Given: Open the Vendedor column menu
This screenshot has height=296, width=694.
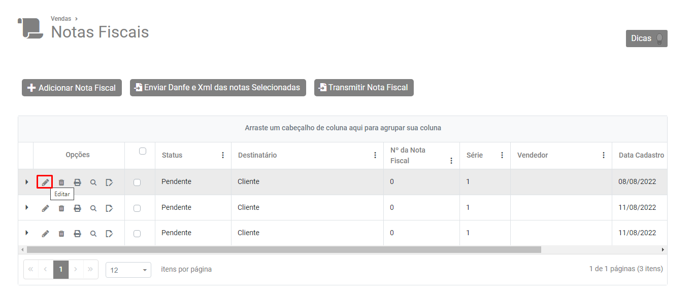Looking at the screenshot, I should pyautogui.click(x=604, y=155).
